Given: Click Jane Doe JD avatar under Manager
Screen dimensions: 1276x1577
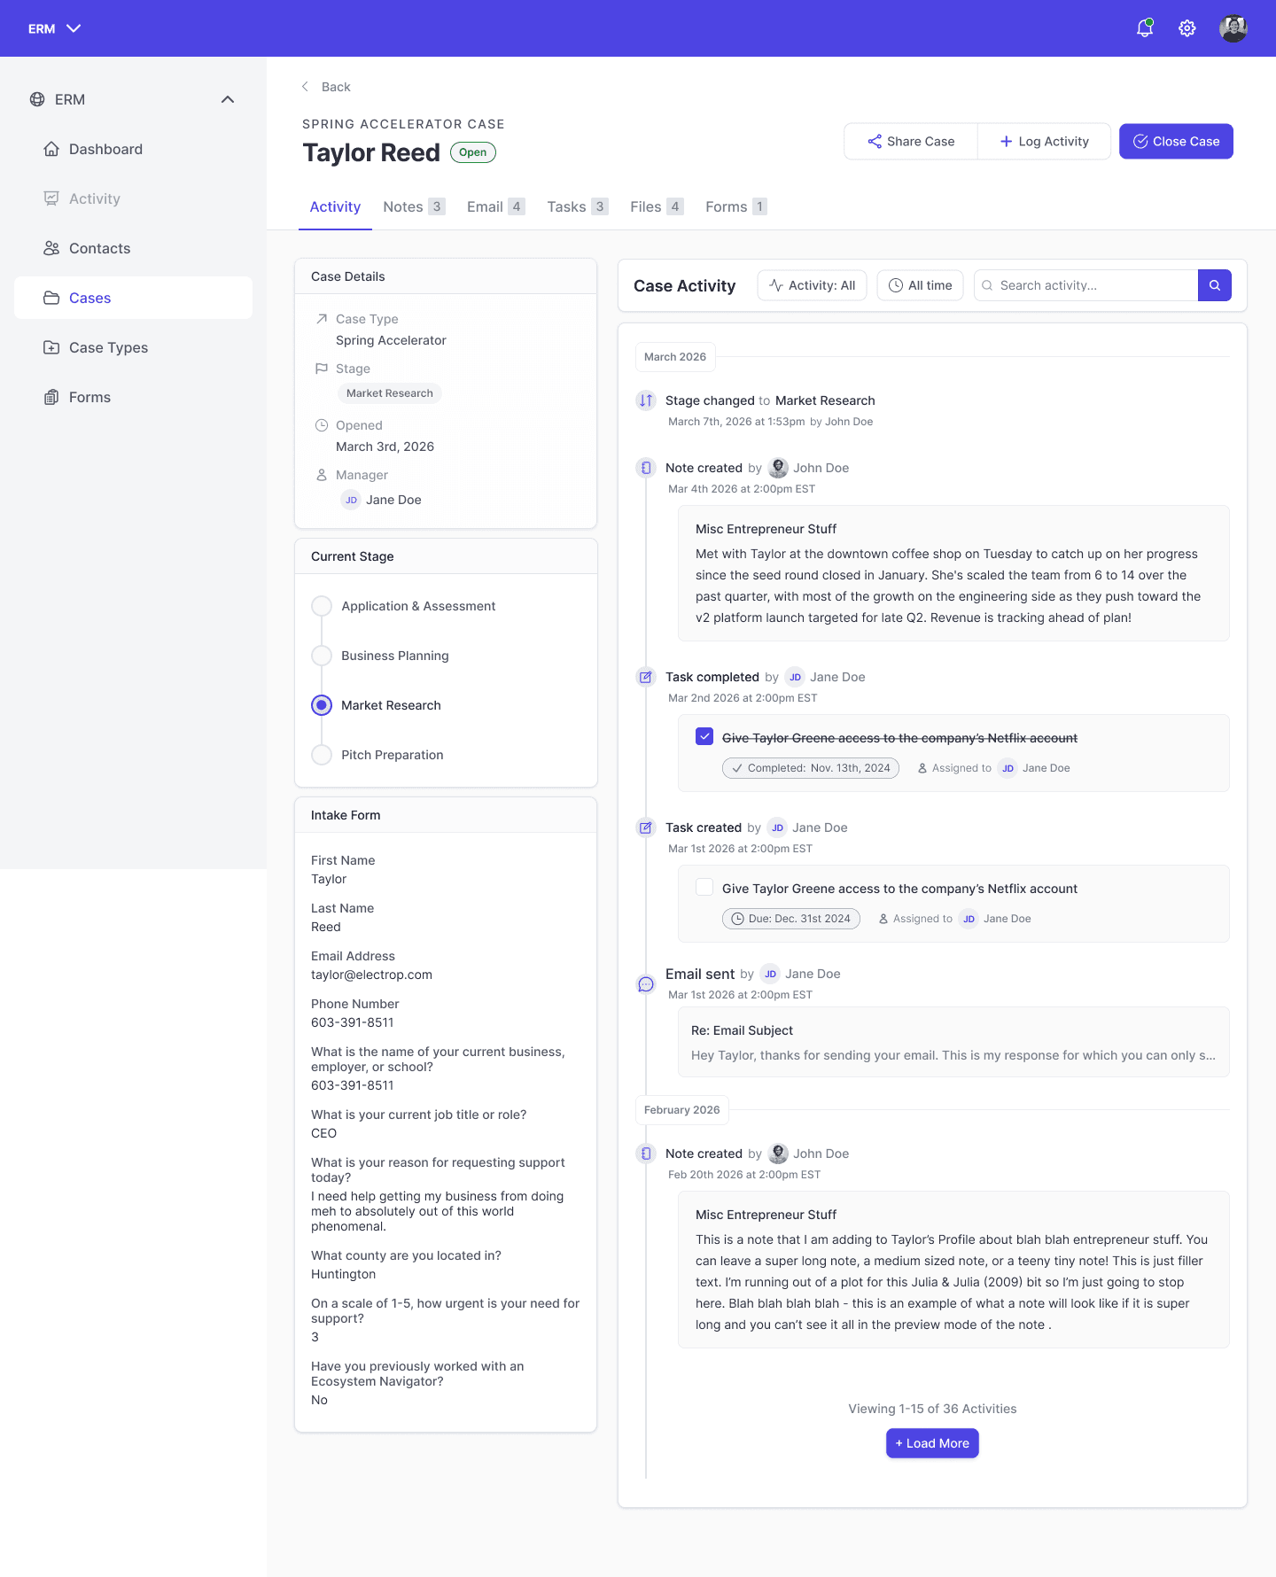Looking at the screenshot, I should pyautogui.click(x=351, y=500).
